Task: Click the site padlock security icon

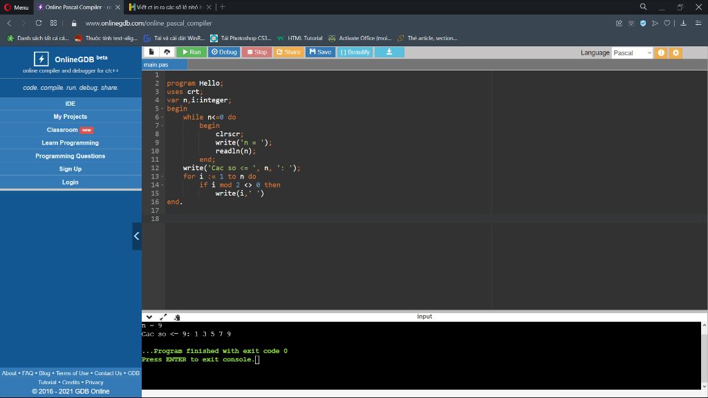Action: (x=74, y=23)
